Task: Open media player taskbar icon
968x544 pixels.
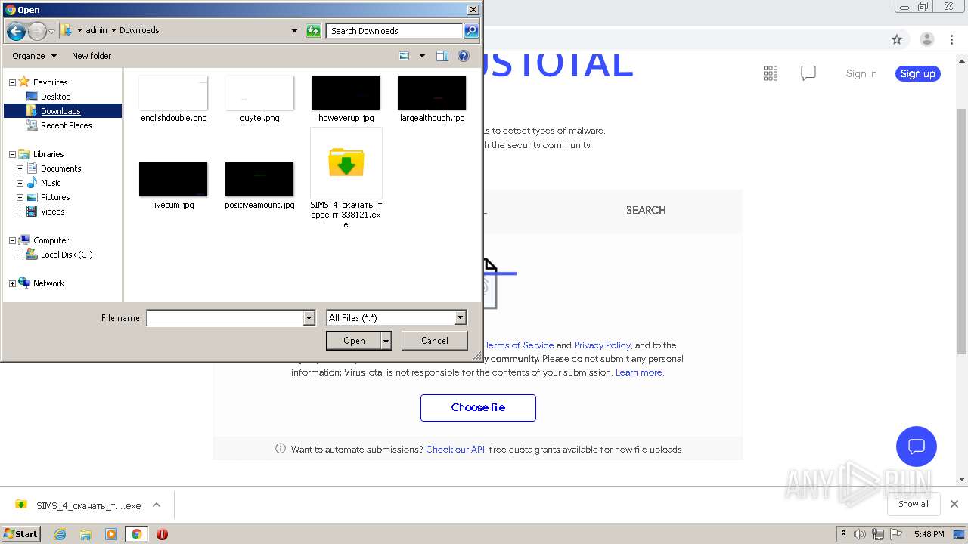Action: point(111,534)
